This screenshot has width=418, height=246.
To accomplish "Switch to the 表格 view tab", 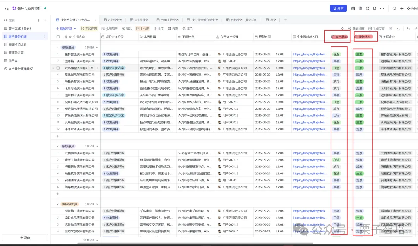I will (271, 20).
